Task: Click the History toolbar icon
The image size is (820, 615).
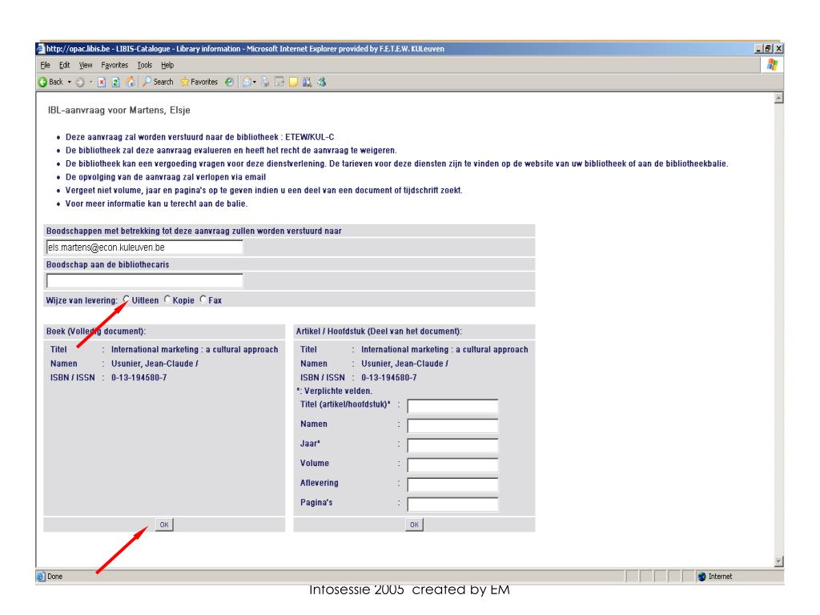Action: (229, 82)
